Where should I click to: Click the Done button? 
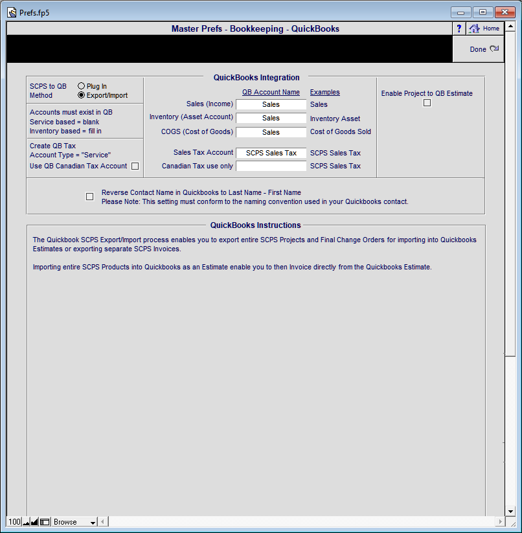tap(478, 49)
